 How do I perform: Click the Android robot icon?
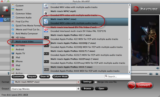coord(13,49)
